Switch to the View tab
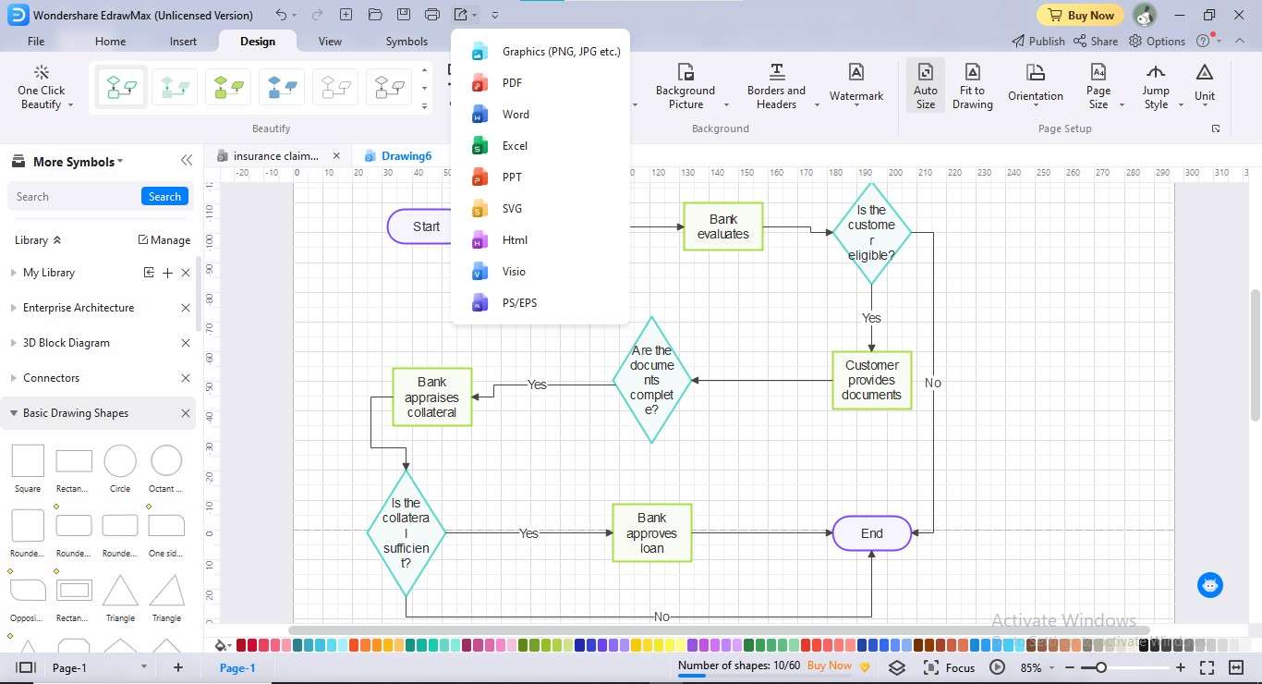Viewport: 1262px width, 684px height. [330, 42]
